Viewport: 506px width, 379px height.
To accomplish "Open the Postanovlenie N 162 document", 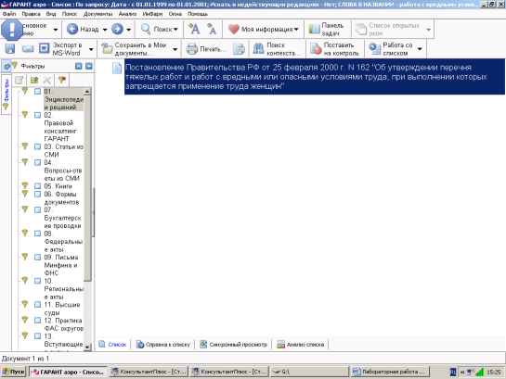I will click(315, 77).
